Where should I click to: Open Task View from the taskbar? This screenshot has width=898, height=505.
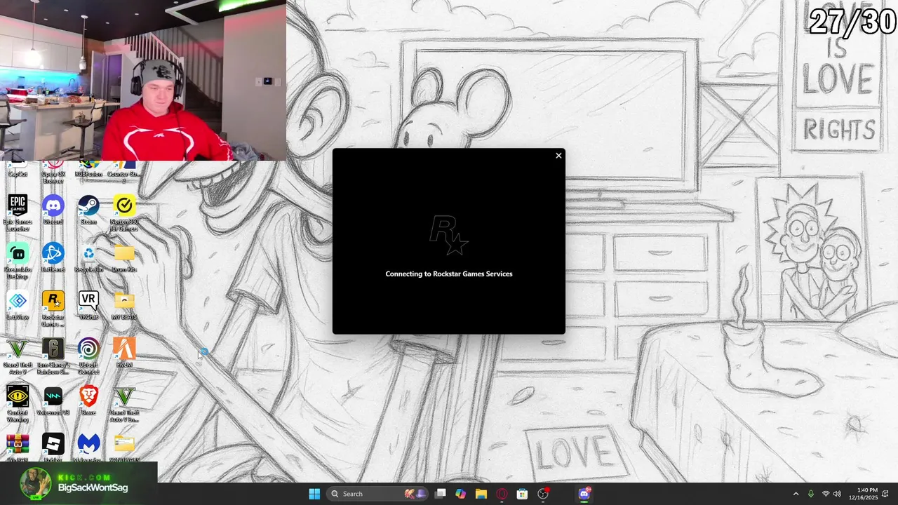[x=440, y=494]
